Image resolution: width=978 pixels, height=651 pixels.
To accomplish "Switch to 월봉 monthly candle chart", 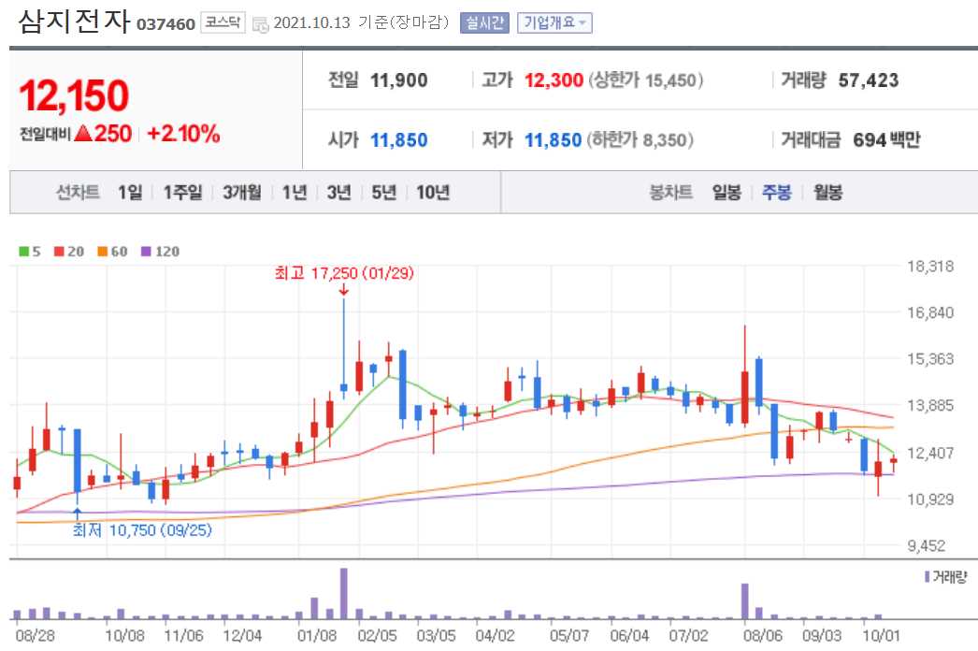I will [827, 193].
